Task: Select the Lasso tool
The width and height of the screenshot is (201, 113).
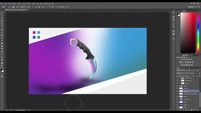Action: click(x=2, y=19)
